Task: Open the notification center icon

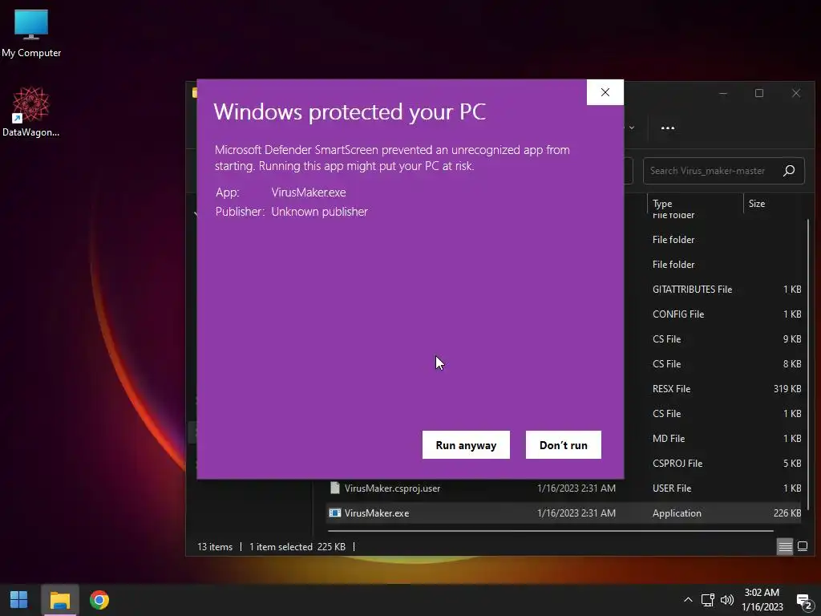Action: pyautogui.click(x=803, y=601)
